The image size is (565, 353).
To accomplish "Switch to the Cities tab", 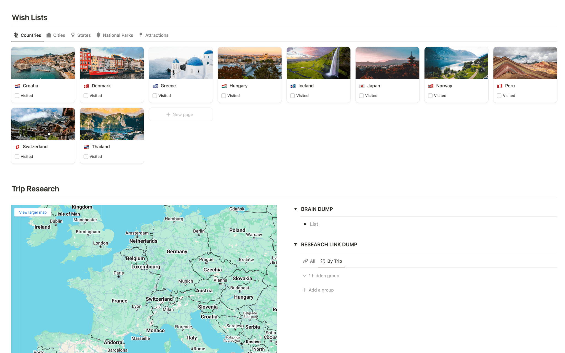I will click(56, 35).
